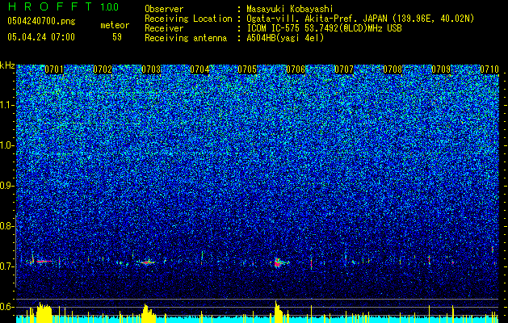Click the ICOM IC-575 receiver text

pyautogui.click(x=324, y=28)
